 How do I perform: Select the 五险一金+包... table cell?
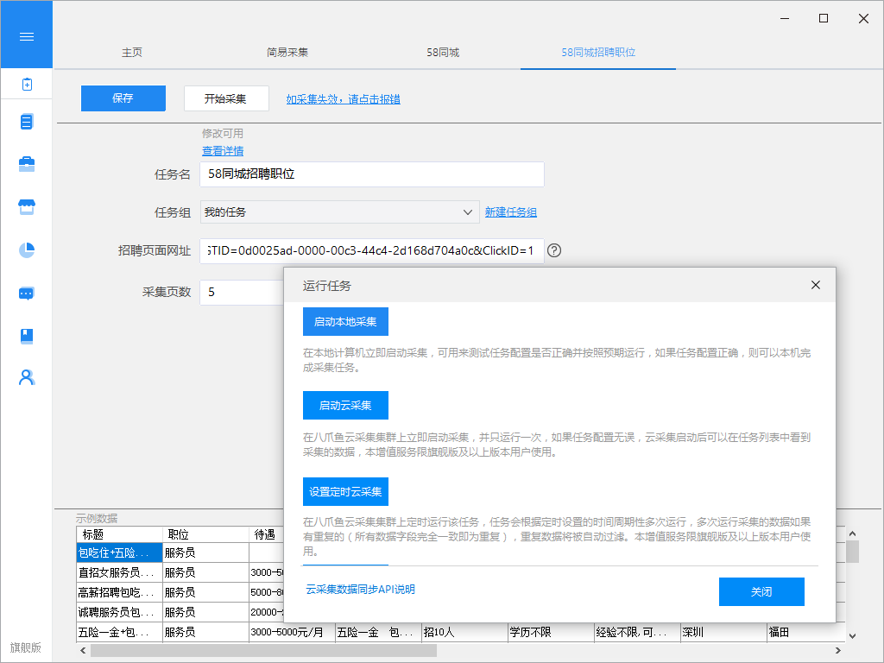click(x=119, y=632)
